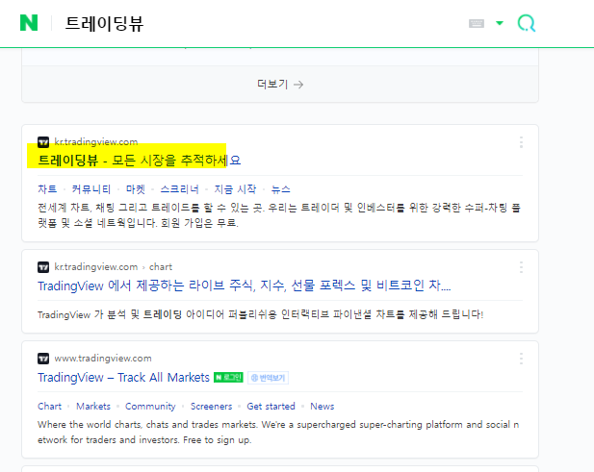This screenshot has height=472, width=594.
Task: Go to the 스크리너 sublink
Action: point(180,189)
